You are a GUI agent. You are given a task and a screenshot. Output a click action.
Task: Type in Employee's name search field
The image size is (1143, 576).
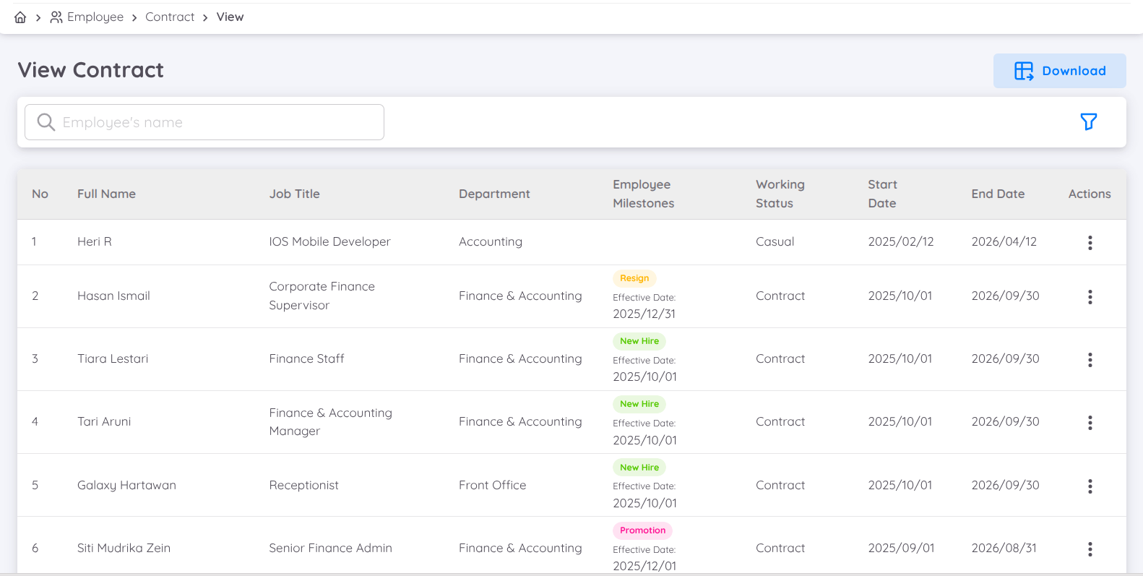pos(217,122)
